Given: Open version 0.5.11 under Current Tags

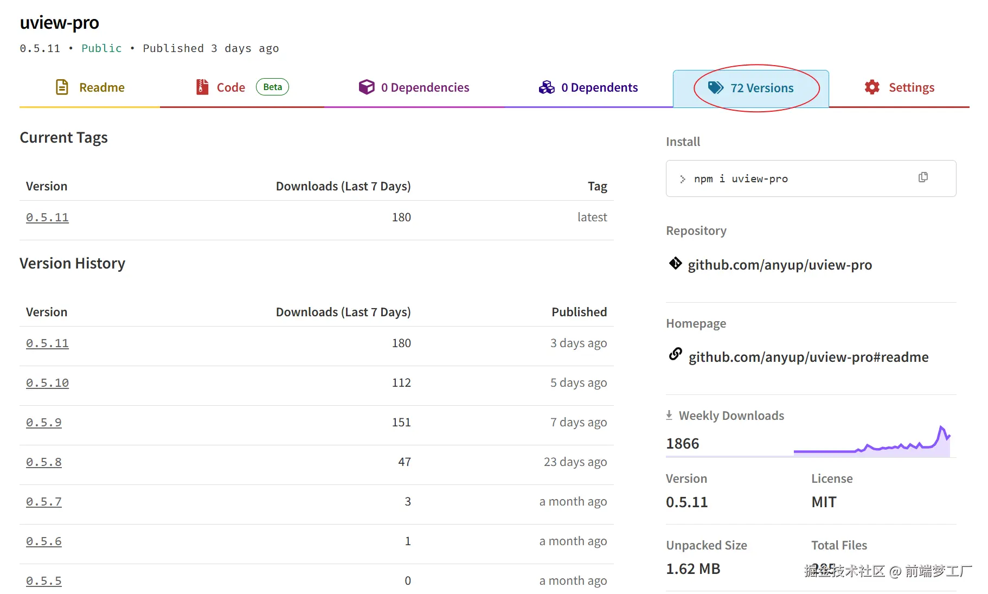Looking at the screenshot, I should pos(47,218).
